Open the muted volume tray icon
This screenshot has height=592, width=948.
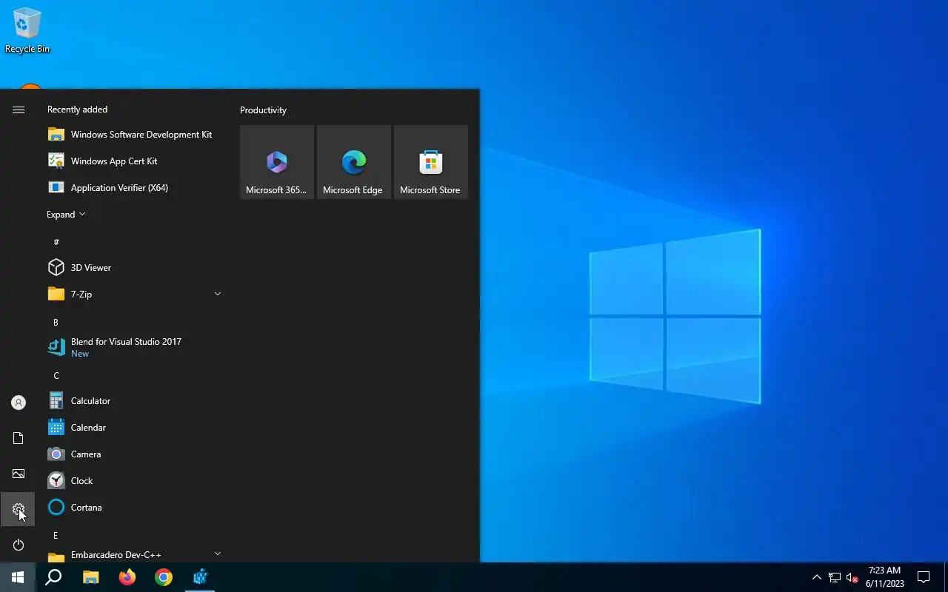pos(852,577)
